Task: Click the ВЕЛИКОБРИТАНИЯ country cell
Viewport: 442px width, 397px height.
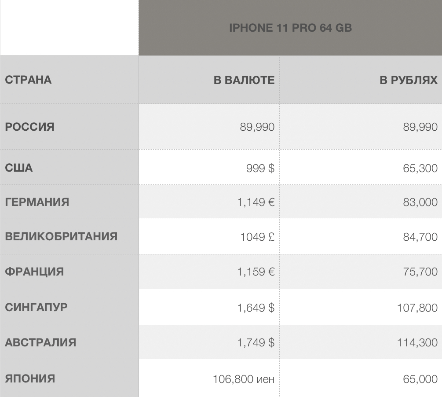Action: tap(61, 236)
